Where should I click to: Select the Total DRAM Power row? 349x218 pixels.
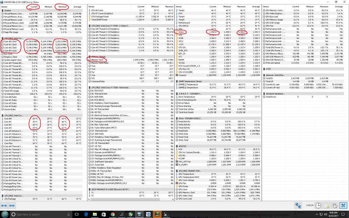click(131, 20)
